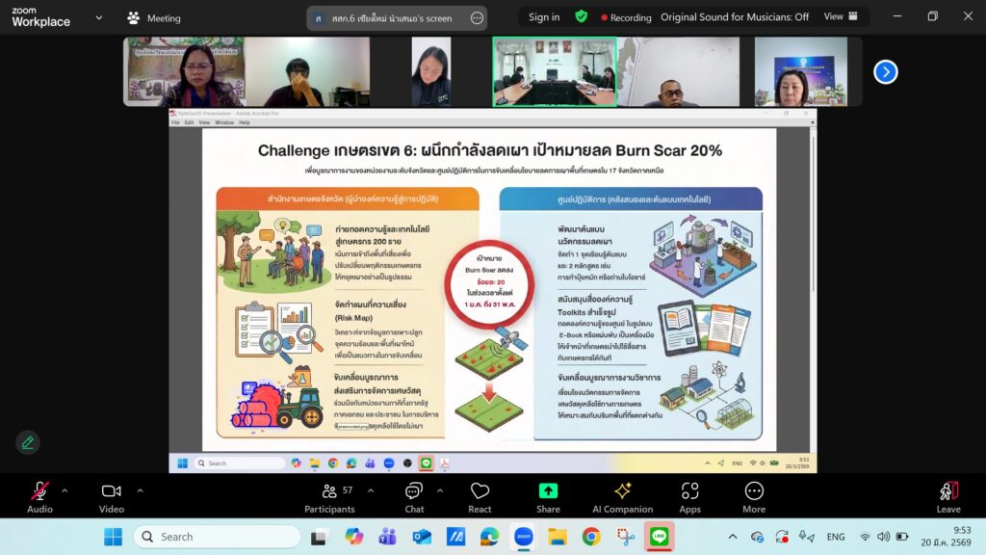This screenshot has width=986, height=555.
Task: Click the Sign in button
Action: pos(544,17)
